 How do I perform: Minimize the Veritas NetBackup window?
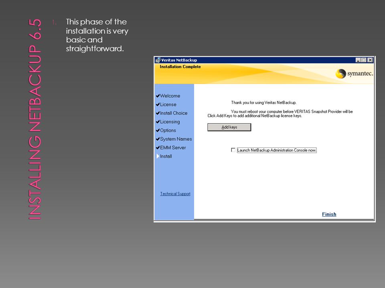click(358, 60)
